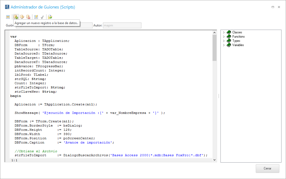Click the Autor input field

pyautogui.click(x=122, y=25)
